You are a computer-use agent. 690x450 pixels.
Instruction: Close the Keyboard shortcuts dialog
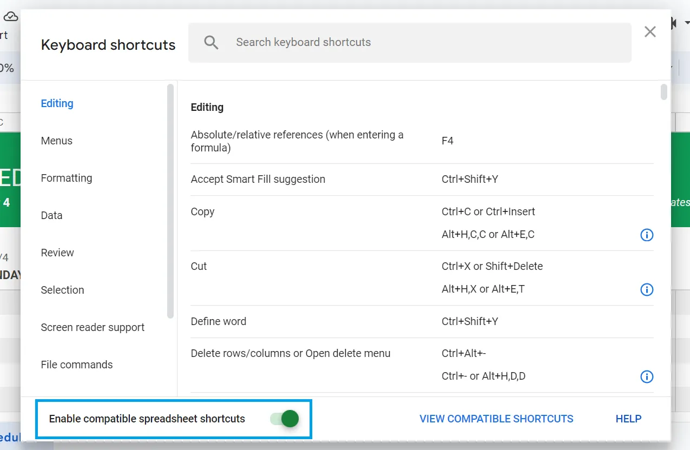click(x=650, y=32)
